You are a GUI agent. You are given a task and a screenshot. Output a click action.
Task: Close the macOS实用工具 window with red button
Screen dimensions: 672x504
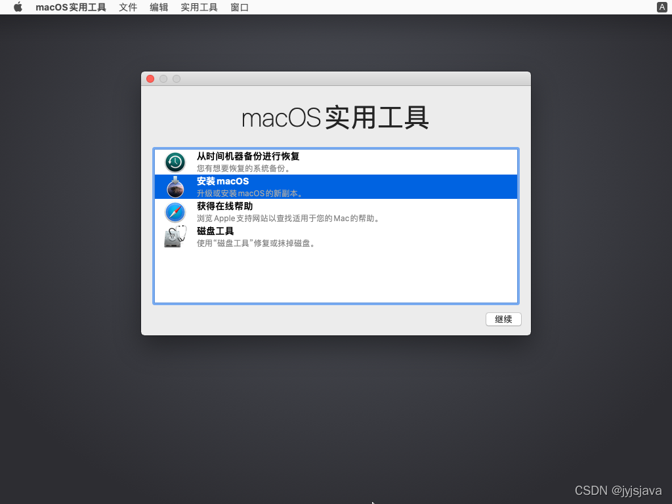(150, 79)
